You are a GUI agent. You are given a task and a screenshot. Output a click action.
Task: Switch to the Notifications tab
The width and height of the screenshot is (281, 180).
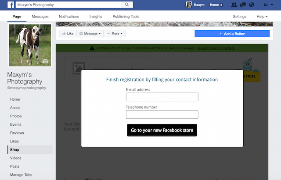(x=69, y=17)
